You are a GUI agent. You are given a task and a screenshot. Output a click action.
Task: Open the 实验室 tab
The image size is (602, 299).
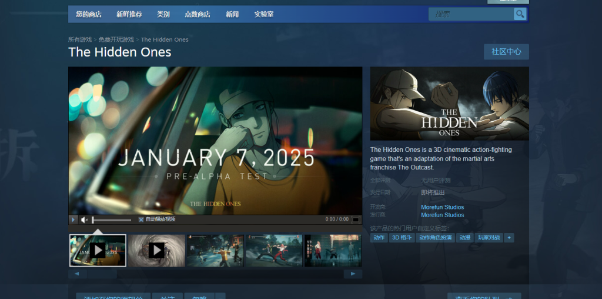coord(264,14)
